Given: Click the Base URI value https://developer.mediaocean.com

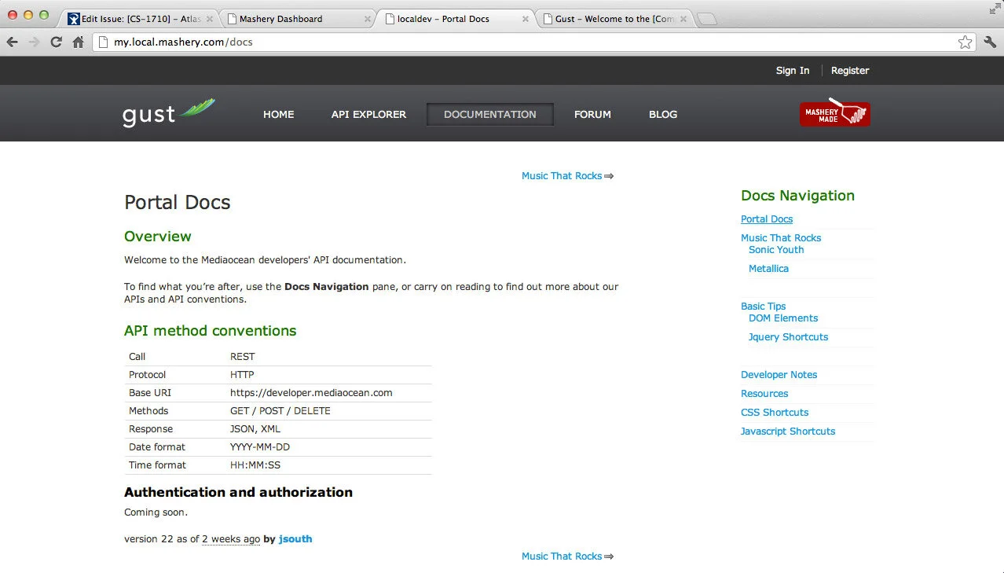Looking at the screenshot, I should 311,393.
